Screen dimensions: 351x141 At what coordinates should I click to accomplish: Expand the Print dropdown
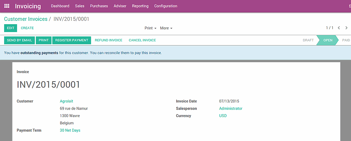tap(150, 28)
